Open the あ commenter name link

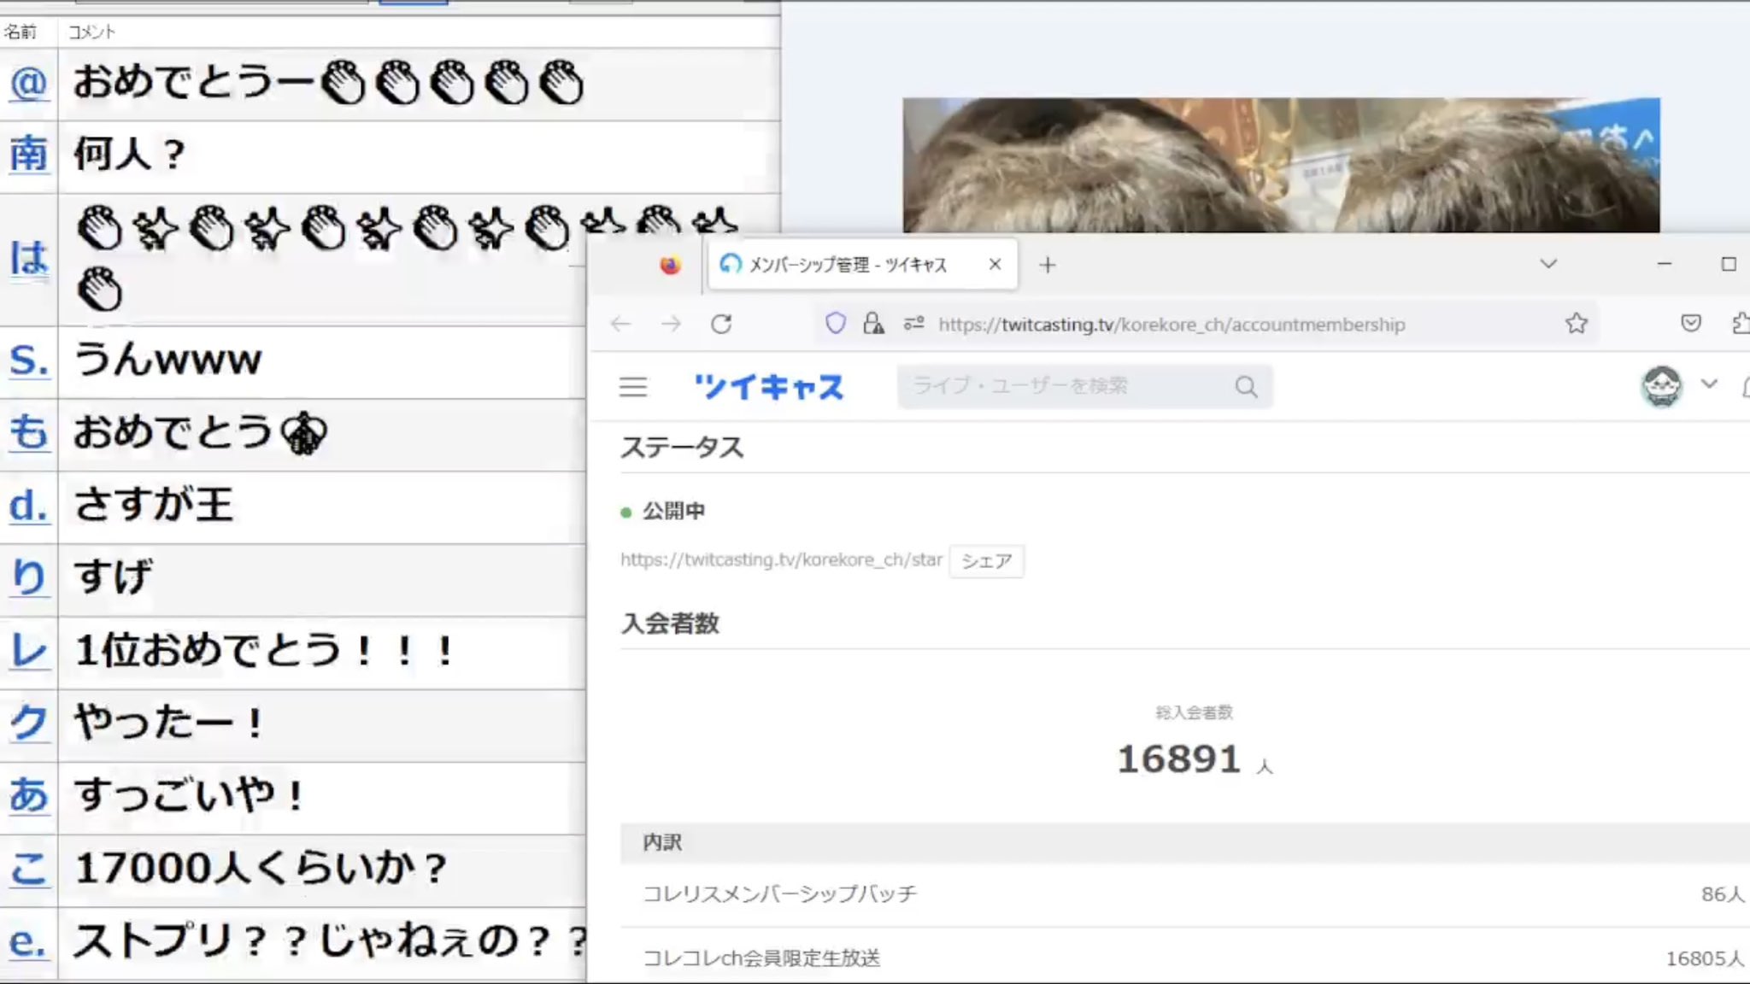click(x=28, y=795)
